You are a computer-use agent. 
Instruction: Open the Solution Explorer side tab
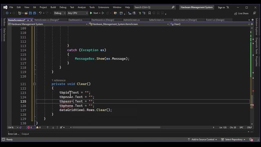click(x=257, y=27)
